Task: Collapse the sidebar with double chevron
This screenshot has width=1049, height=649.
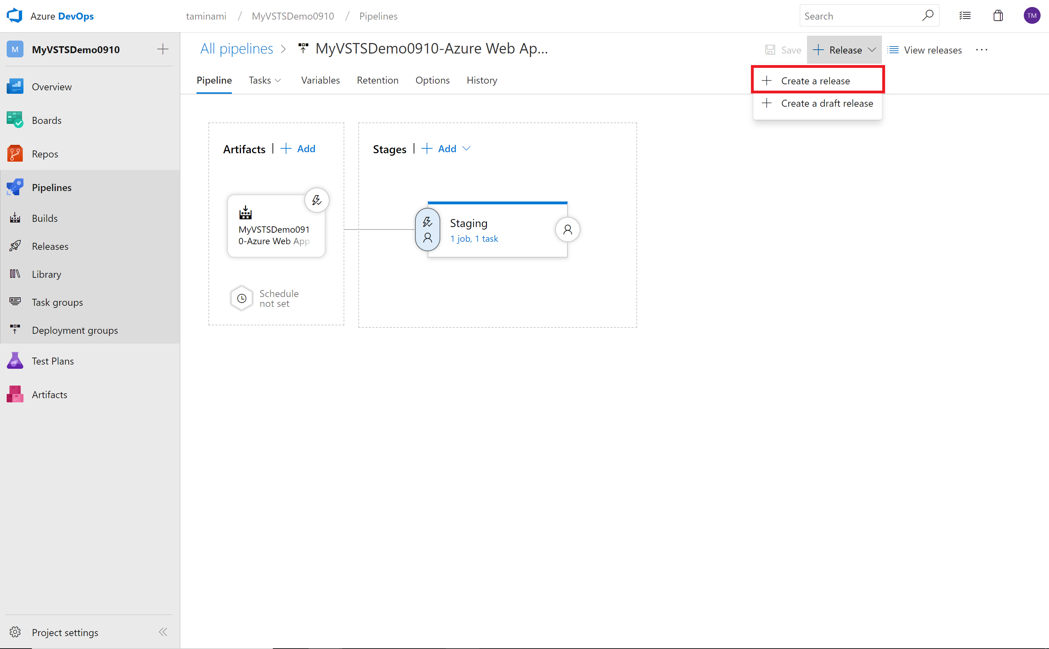Action: 163,632
